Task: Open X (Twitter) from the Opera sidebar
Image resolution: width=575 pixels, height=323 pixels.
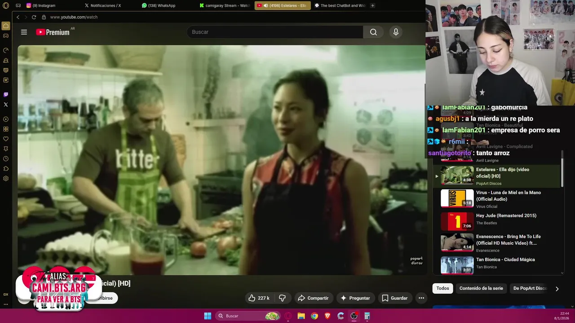Action: [6, 105]
